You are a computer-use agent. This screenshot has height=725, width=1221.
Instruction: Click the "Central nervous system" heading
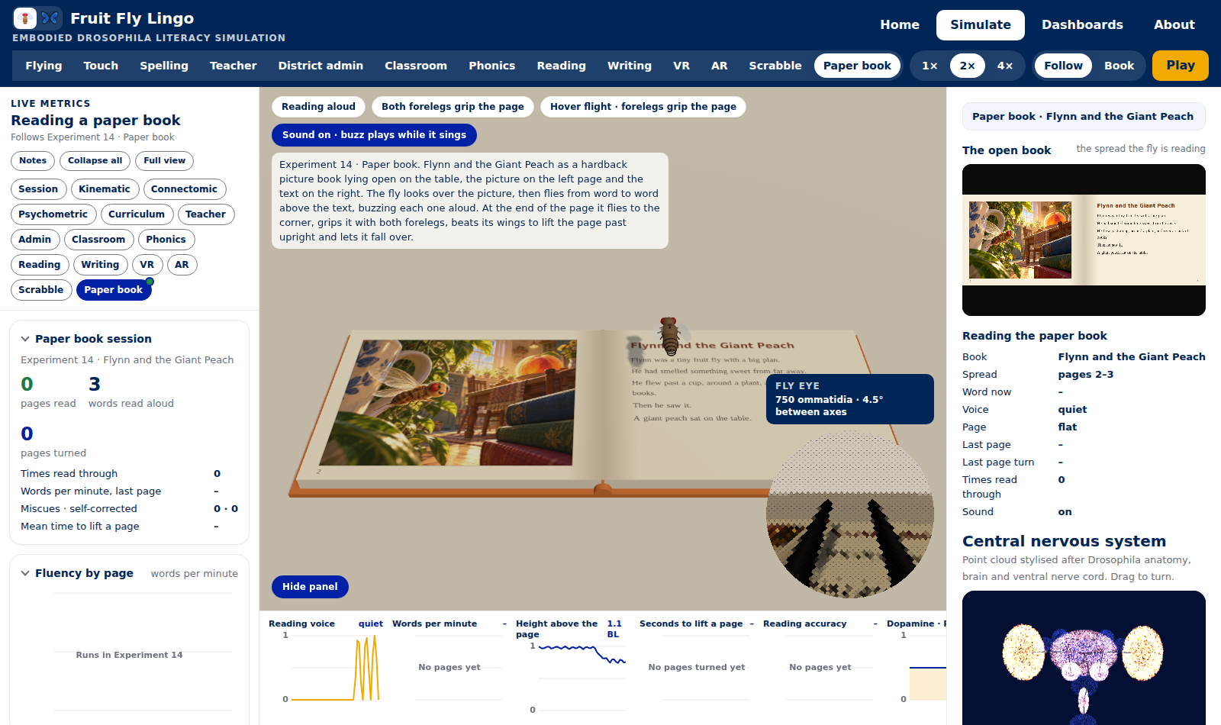[x=1064, y=541]
